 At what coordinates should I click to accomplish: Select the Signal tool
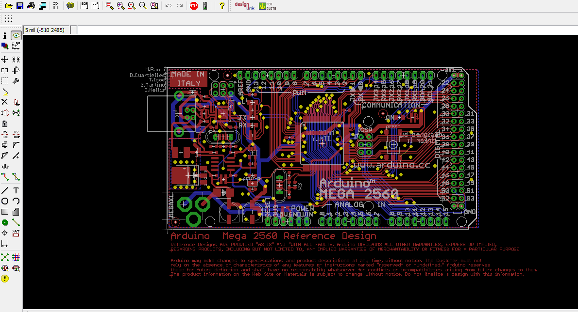tap(16, 222)
